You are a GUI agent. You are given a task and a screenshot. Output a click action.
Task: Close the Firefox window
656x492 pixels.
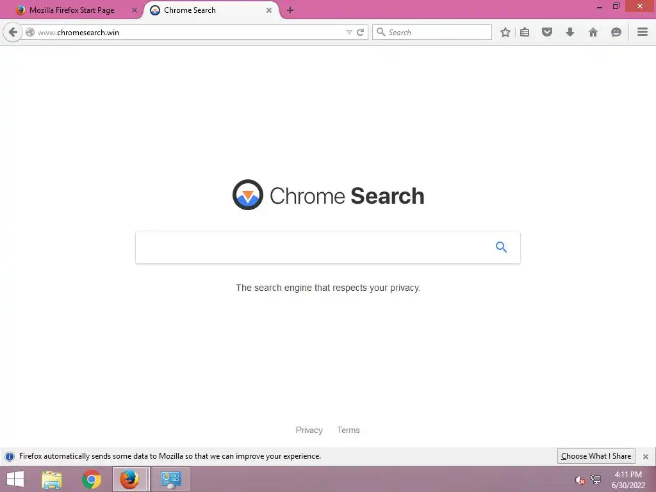click(x=640, y=6)
